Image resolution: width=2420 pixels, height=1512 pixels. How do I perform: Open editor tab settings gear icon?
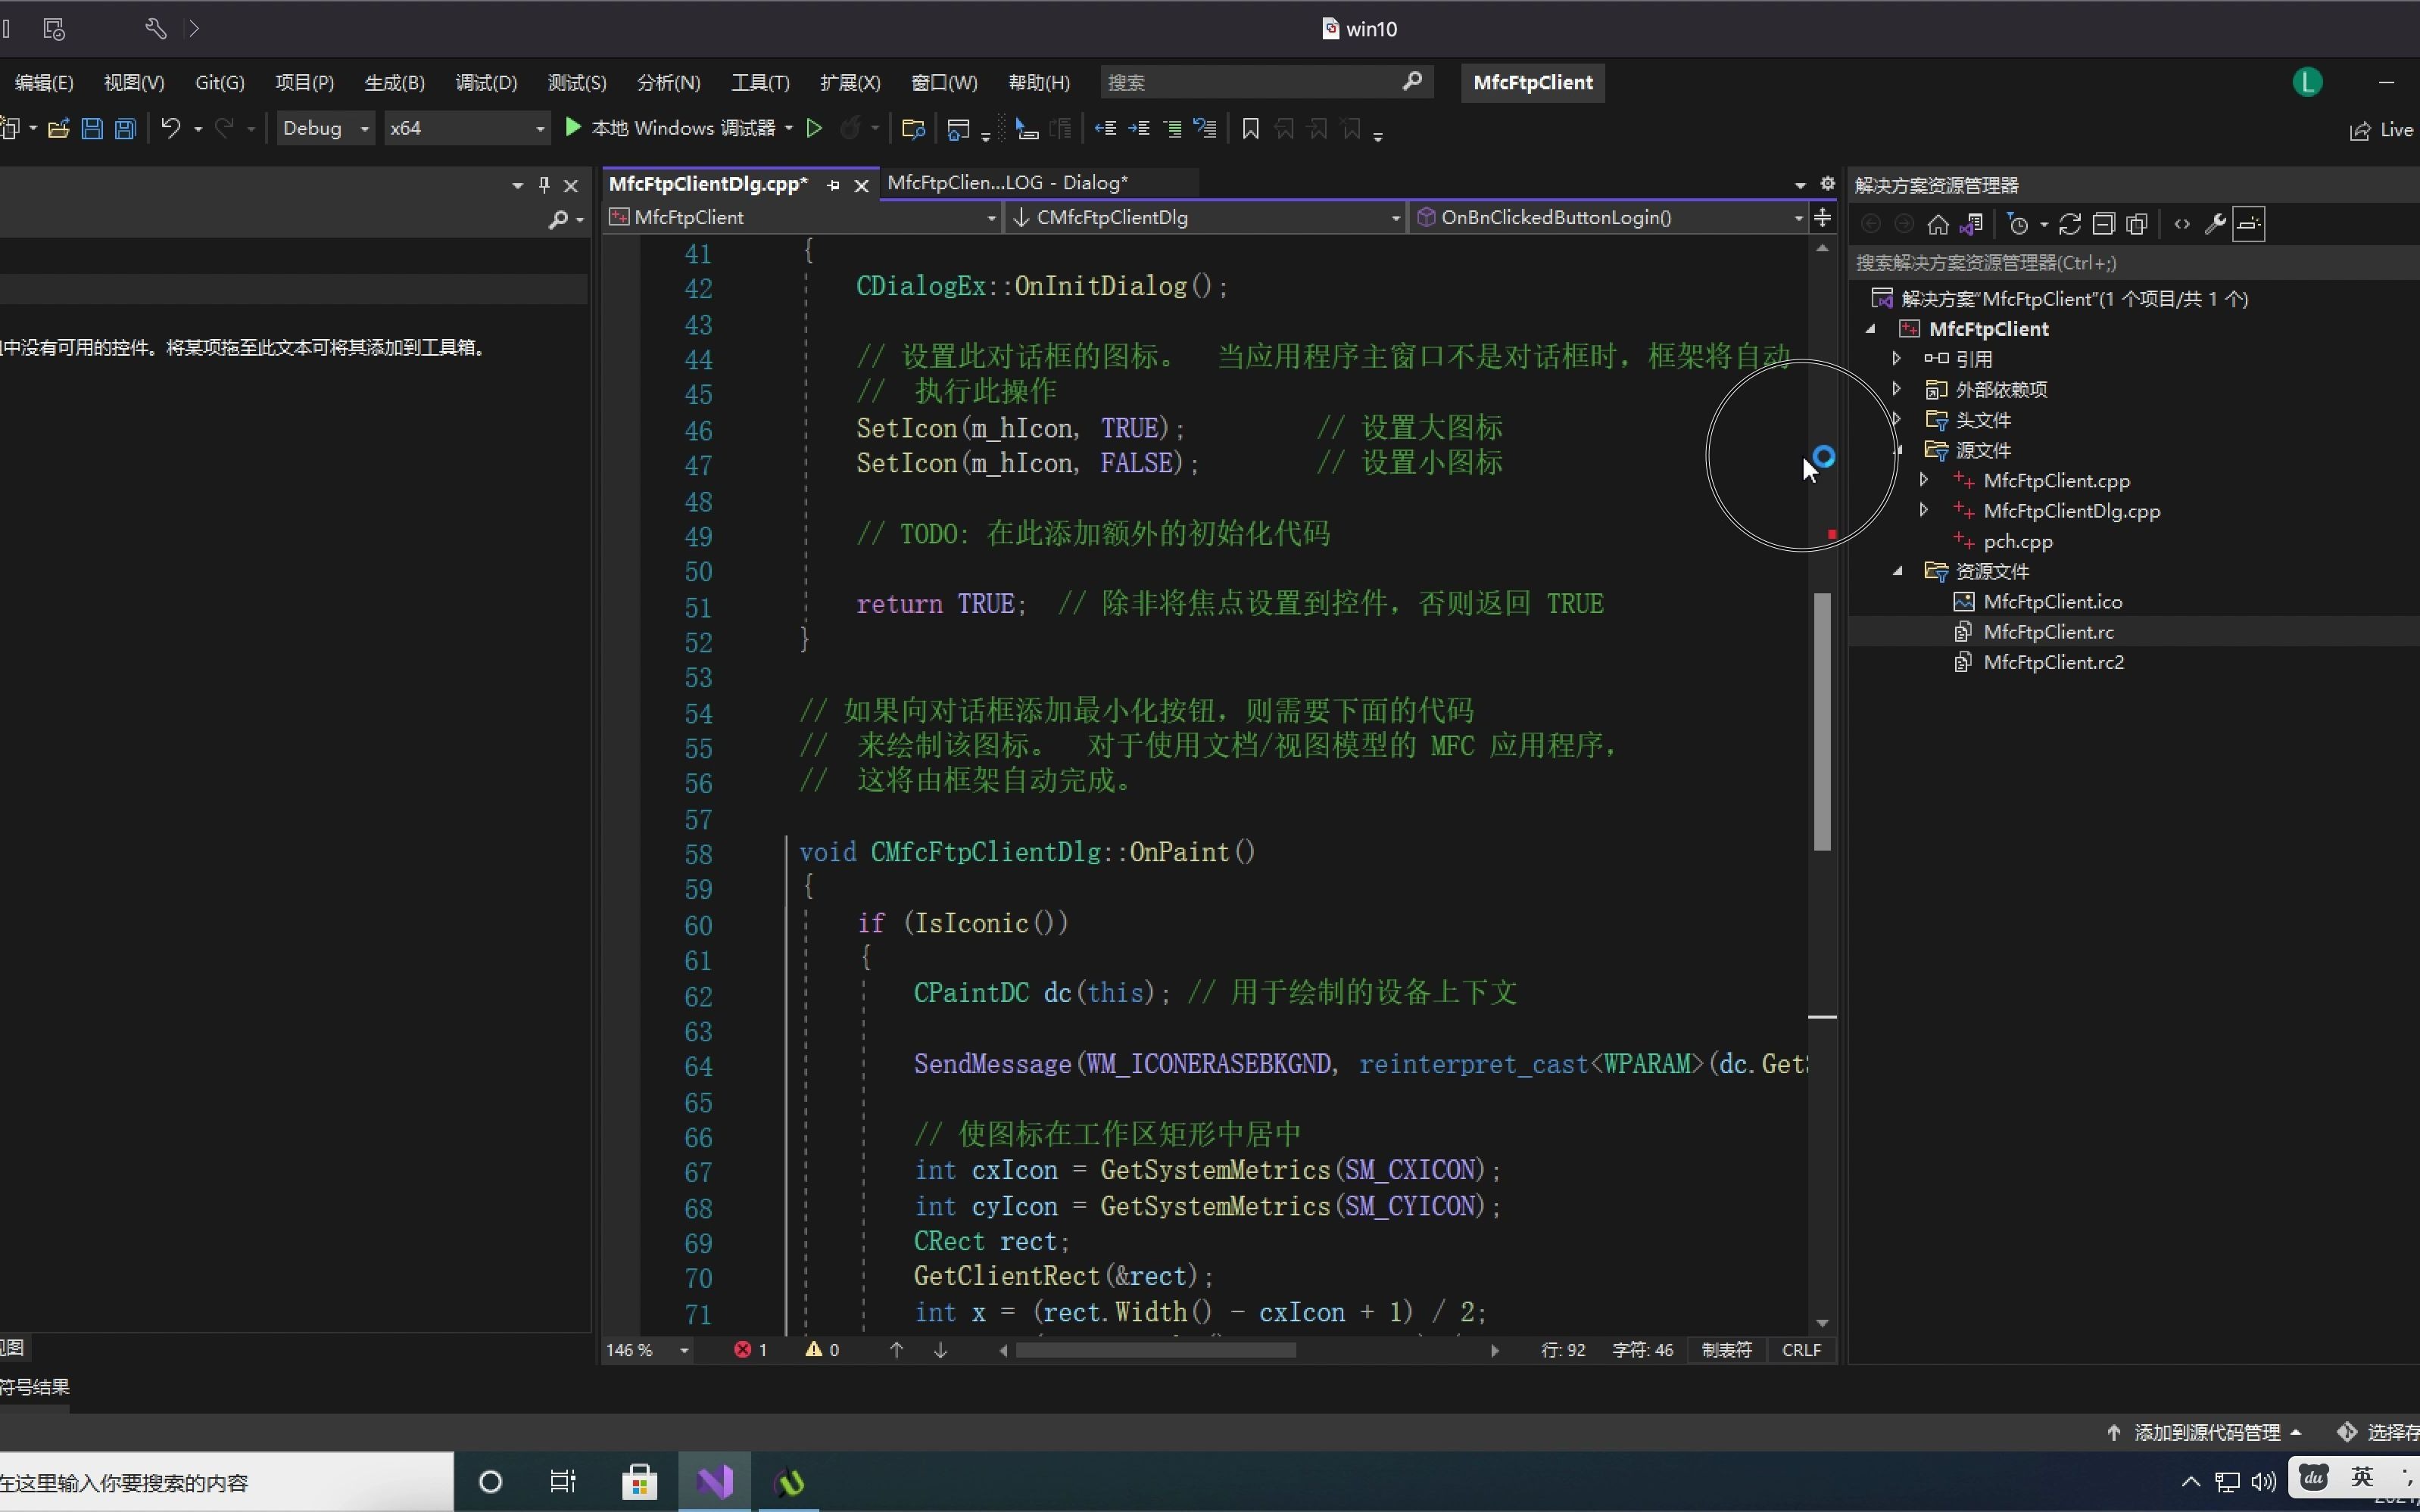click(1828, 184)
